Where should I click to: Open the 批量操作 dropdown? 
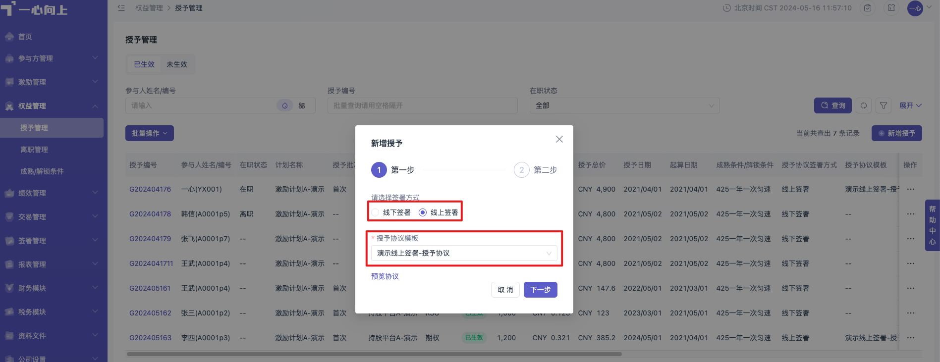pyautogui.click(x=150, y=133)
